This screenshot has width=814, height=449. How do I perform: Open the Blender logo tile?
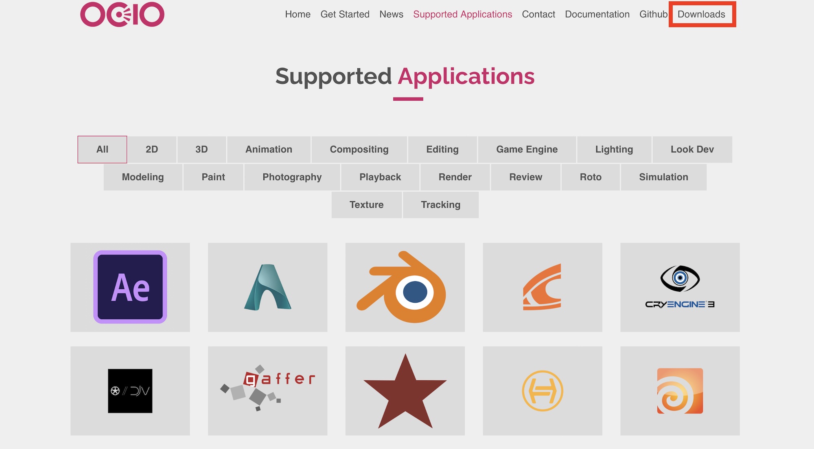tap(405, 287)
